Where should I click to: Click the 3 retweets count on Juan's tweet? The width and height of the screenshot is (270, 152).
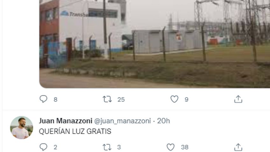[x=119, y=147]
